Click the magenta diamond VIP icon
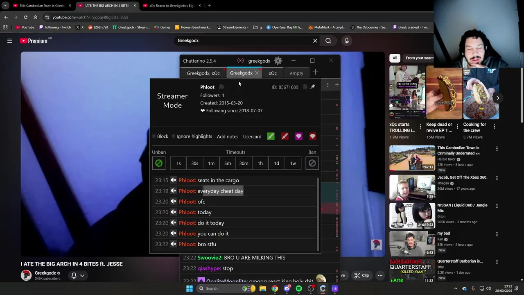The height and width of the screenshot is (295, 524). pyautogui.click(x=299, y=136)
